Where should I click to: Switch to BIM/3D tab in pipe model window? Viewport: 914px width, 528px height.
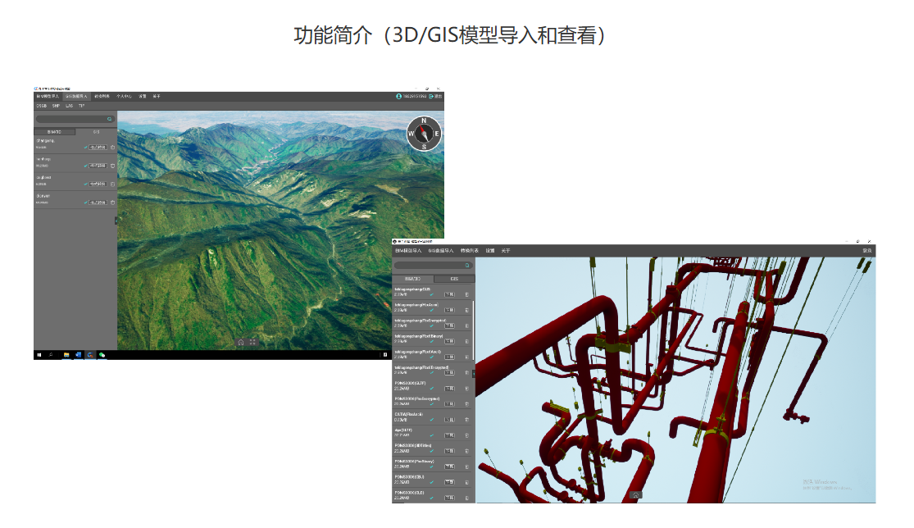click(412, 279)
